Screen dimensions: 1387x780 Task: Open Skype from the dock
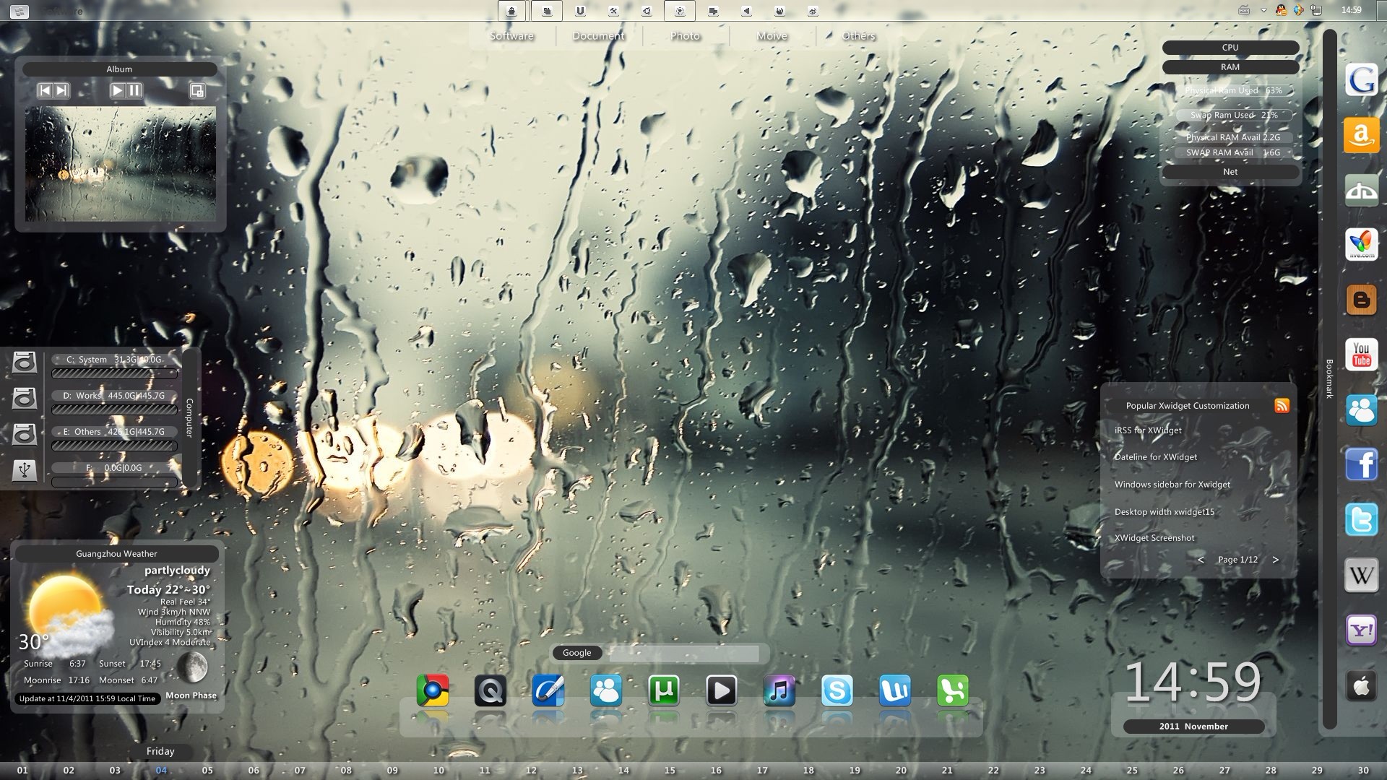pos(837,690)
